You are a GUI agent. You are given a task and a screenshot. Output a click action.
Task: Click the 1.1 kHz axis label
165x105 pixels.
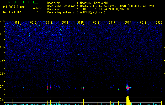pyautogui.click(x=2, y=34)
